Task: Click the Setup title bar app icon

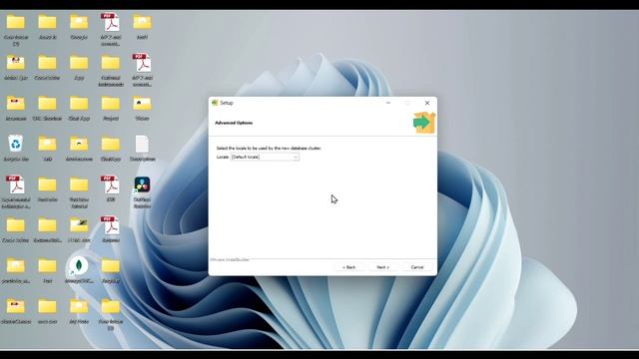Action: 216,103
